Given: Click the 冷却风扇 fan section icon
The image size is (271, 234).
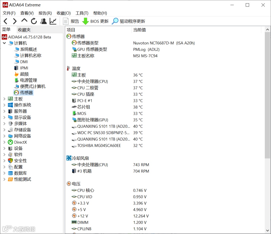Looking at the screenshot, I should (x=69, y=158).
